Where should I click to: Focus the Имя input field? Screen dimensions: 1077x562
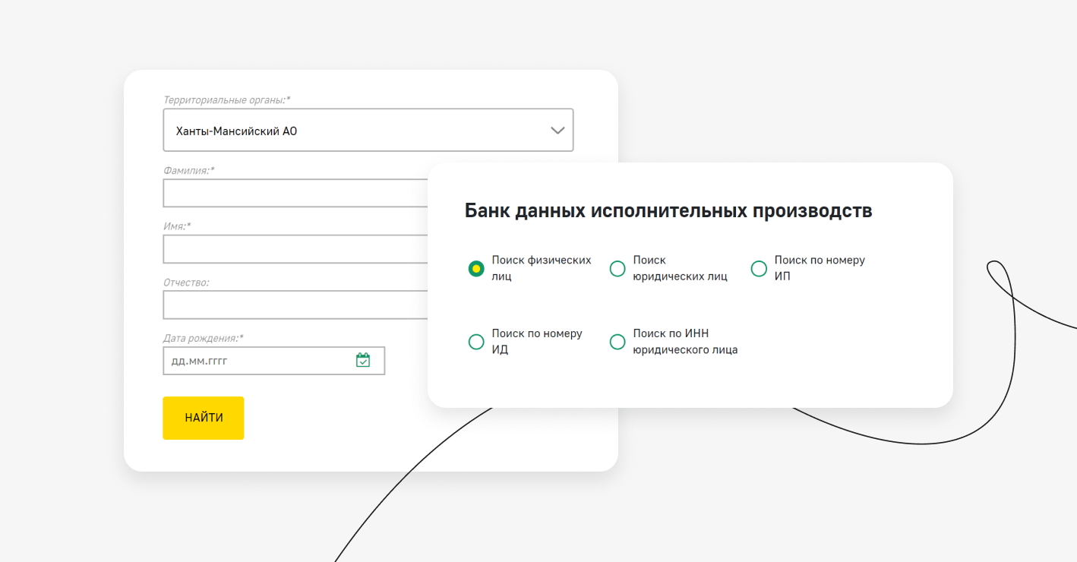tap(295, 249)
